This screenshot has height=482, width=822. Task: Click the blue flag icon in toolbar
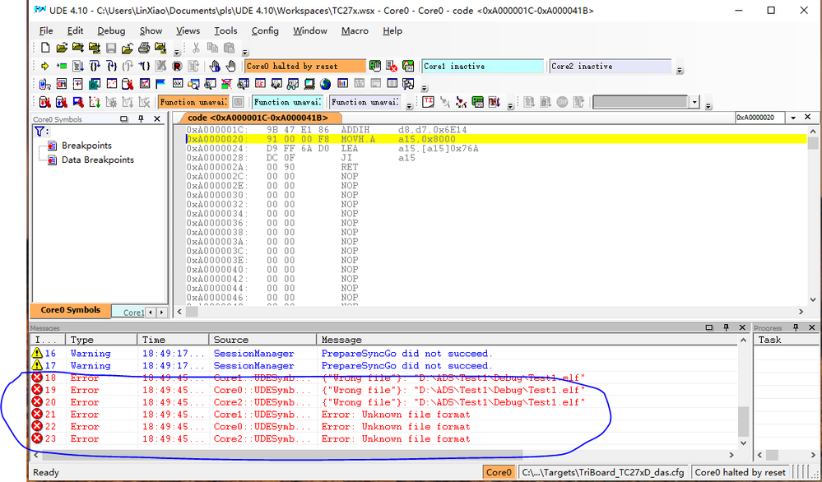click(x=160, y=84)
